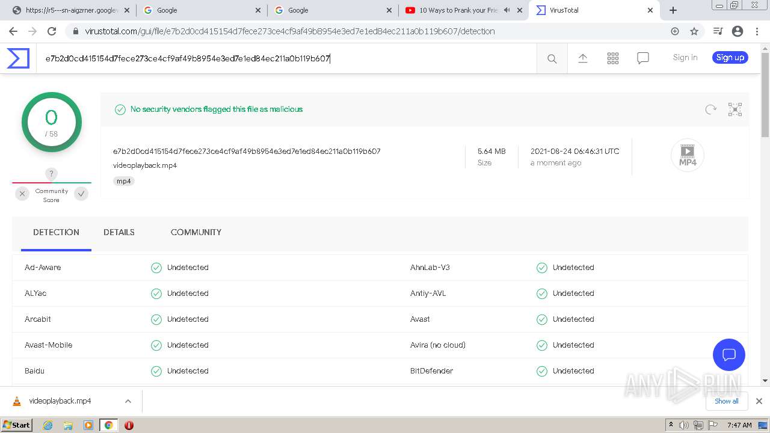Click BitDefender vendor name
The width and height of the screenshot is (770, 433).
[x=432, y=371]
